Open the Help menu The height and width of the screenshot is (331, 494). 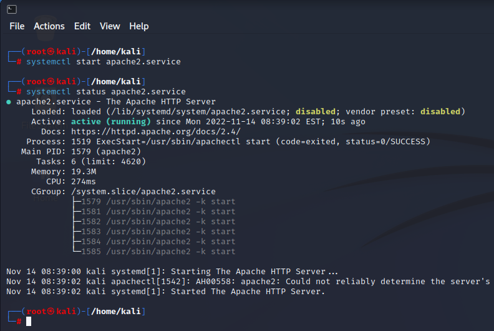(139, 26)
